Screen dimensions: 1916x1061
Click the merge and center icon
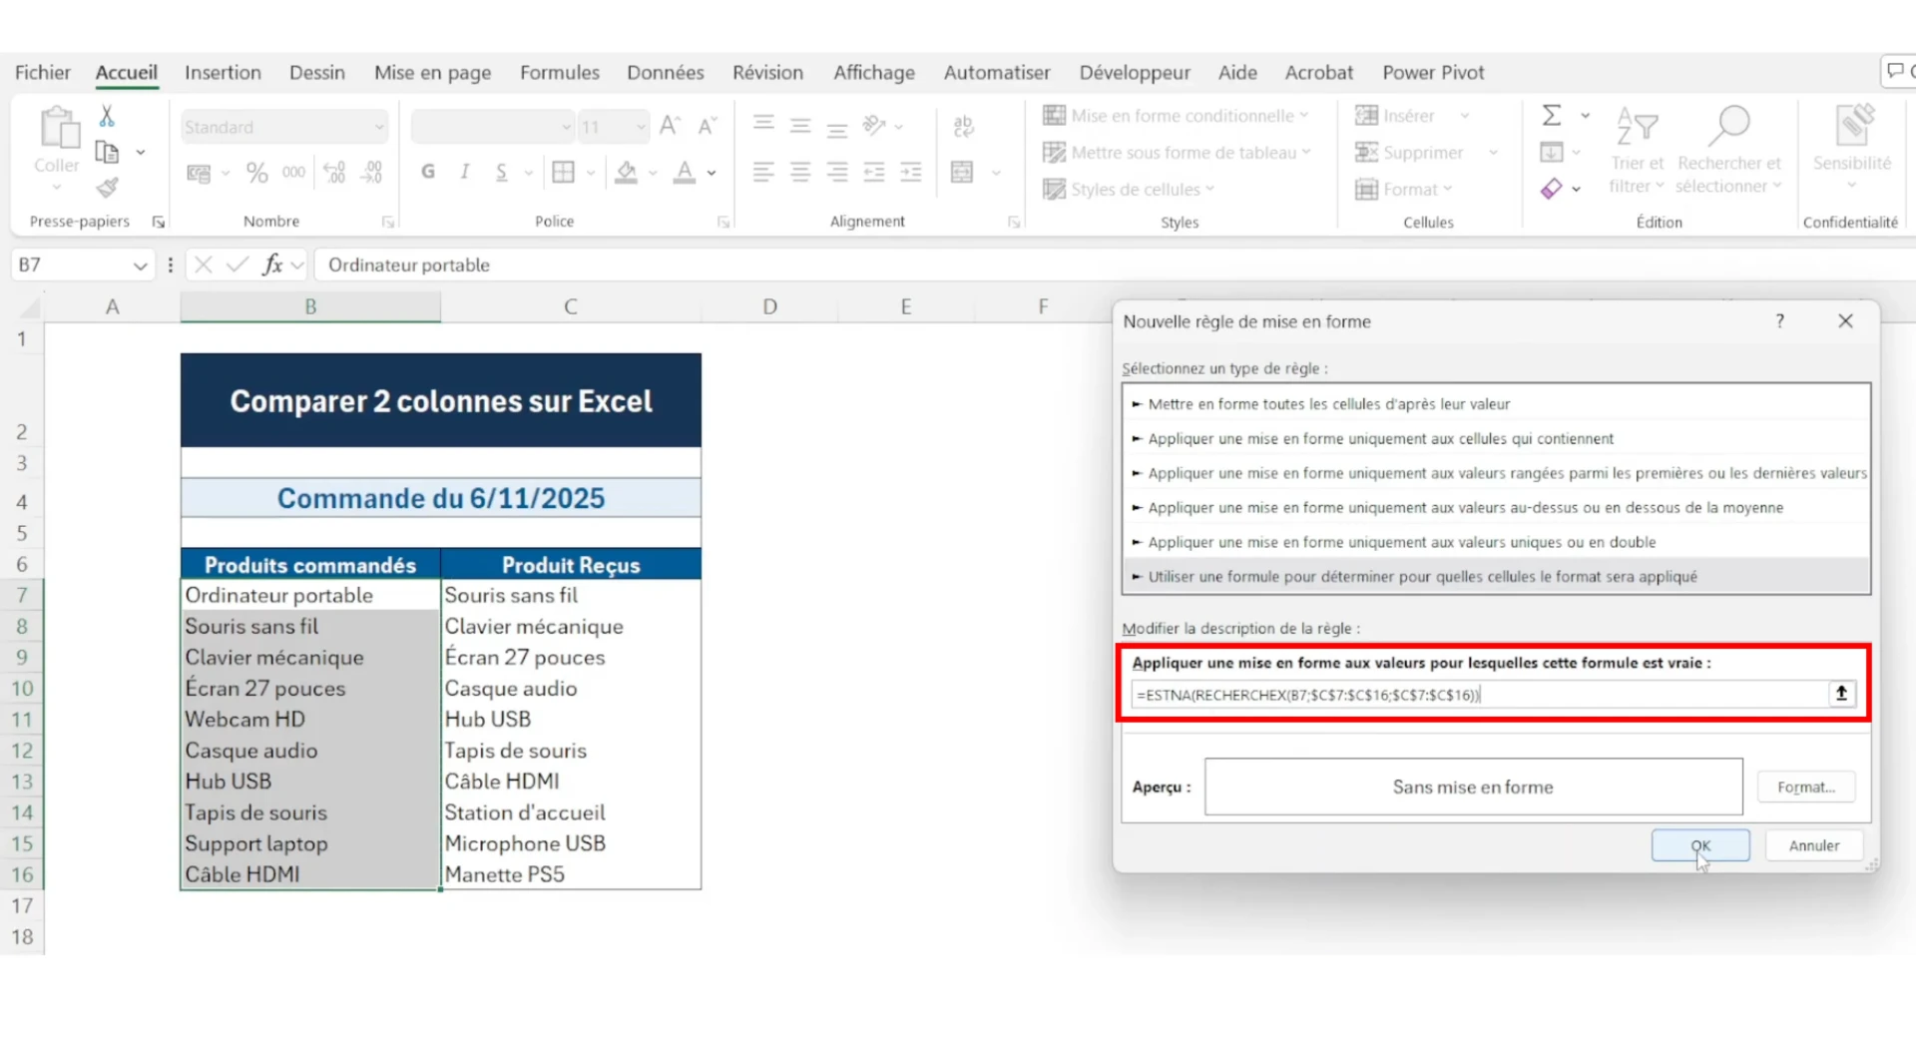click(x=962, y=172)
